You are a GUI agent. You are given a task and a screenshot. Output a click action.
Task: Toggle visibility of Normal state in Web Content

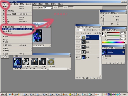[x=123, y=52]
